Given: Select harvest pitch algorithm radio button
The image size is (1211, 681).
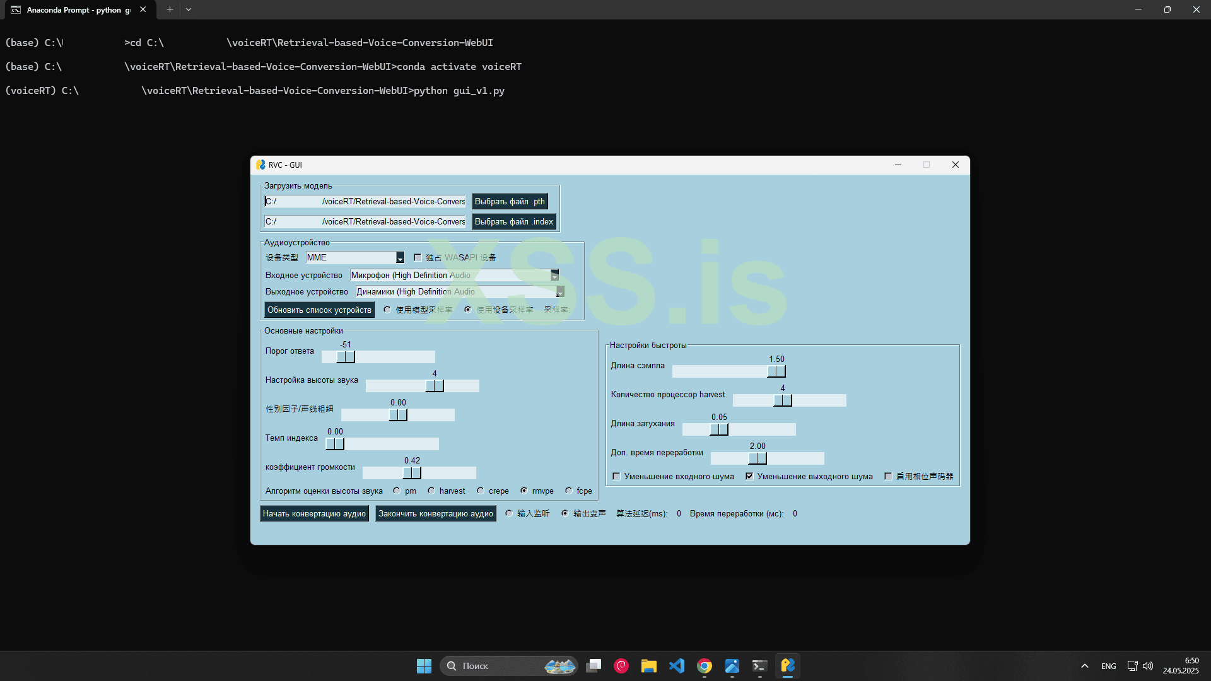Looking at the screenshot, I should pyautogui.click(x=431, y=491).
